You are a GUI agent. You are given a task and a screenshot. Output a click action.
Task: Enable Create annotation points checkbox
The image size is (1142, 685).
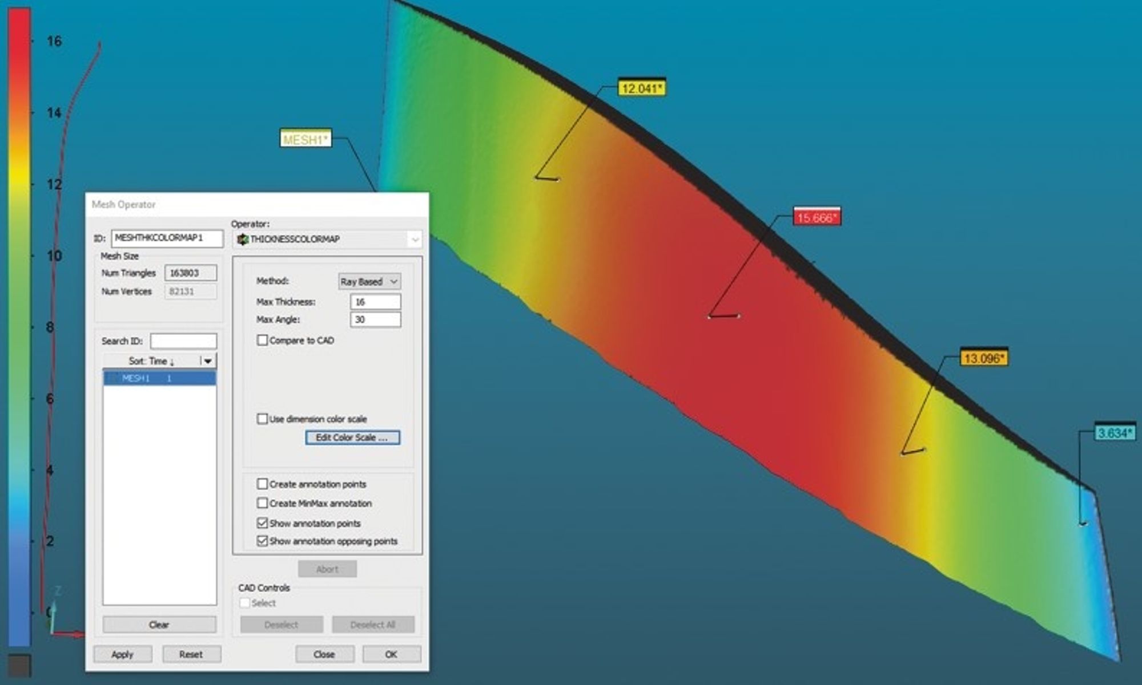tap(262, 484)
